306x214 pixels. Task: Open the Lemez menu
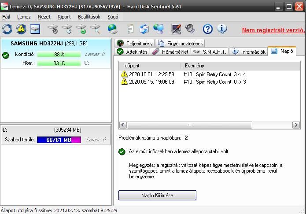(24, 17)
